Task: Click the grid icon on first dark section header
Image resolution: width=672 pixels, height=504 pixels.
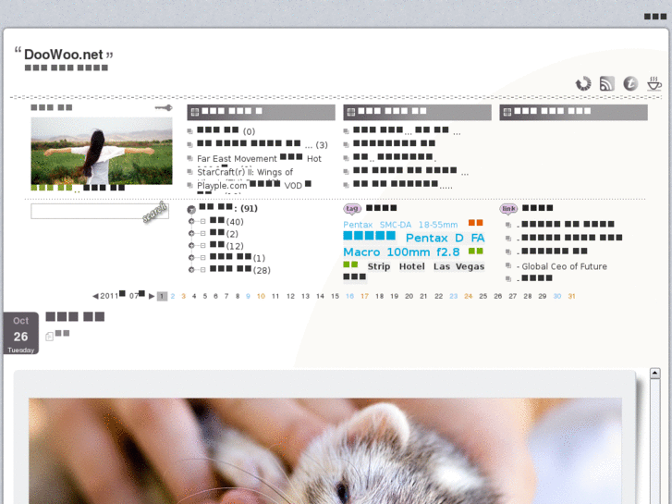Action: click(x=195, y=112)
